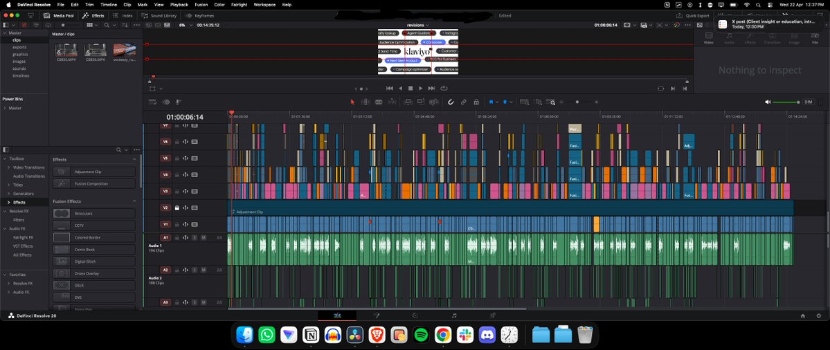
Task: Activate the Trim Edit Mode tool
Action: pyautogui.click(x=366, y=102)
